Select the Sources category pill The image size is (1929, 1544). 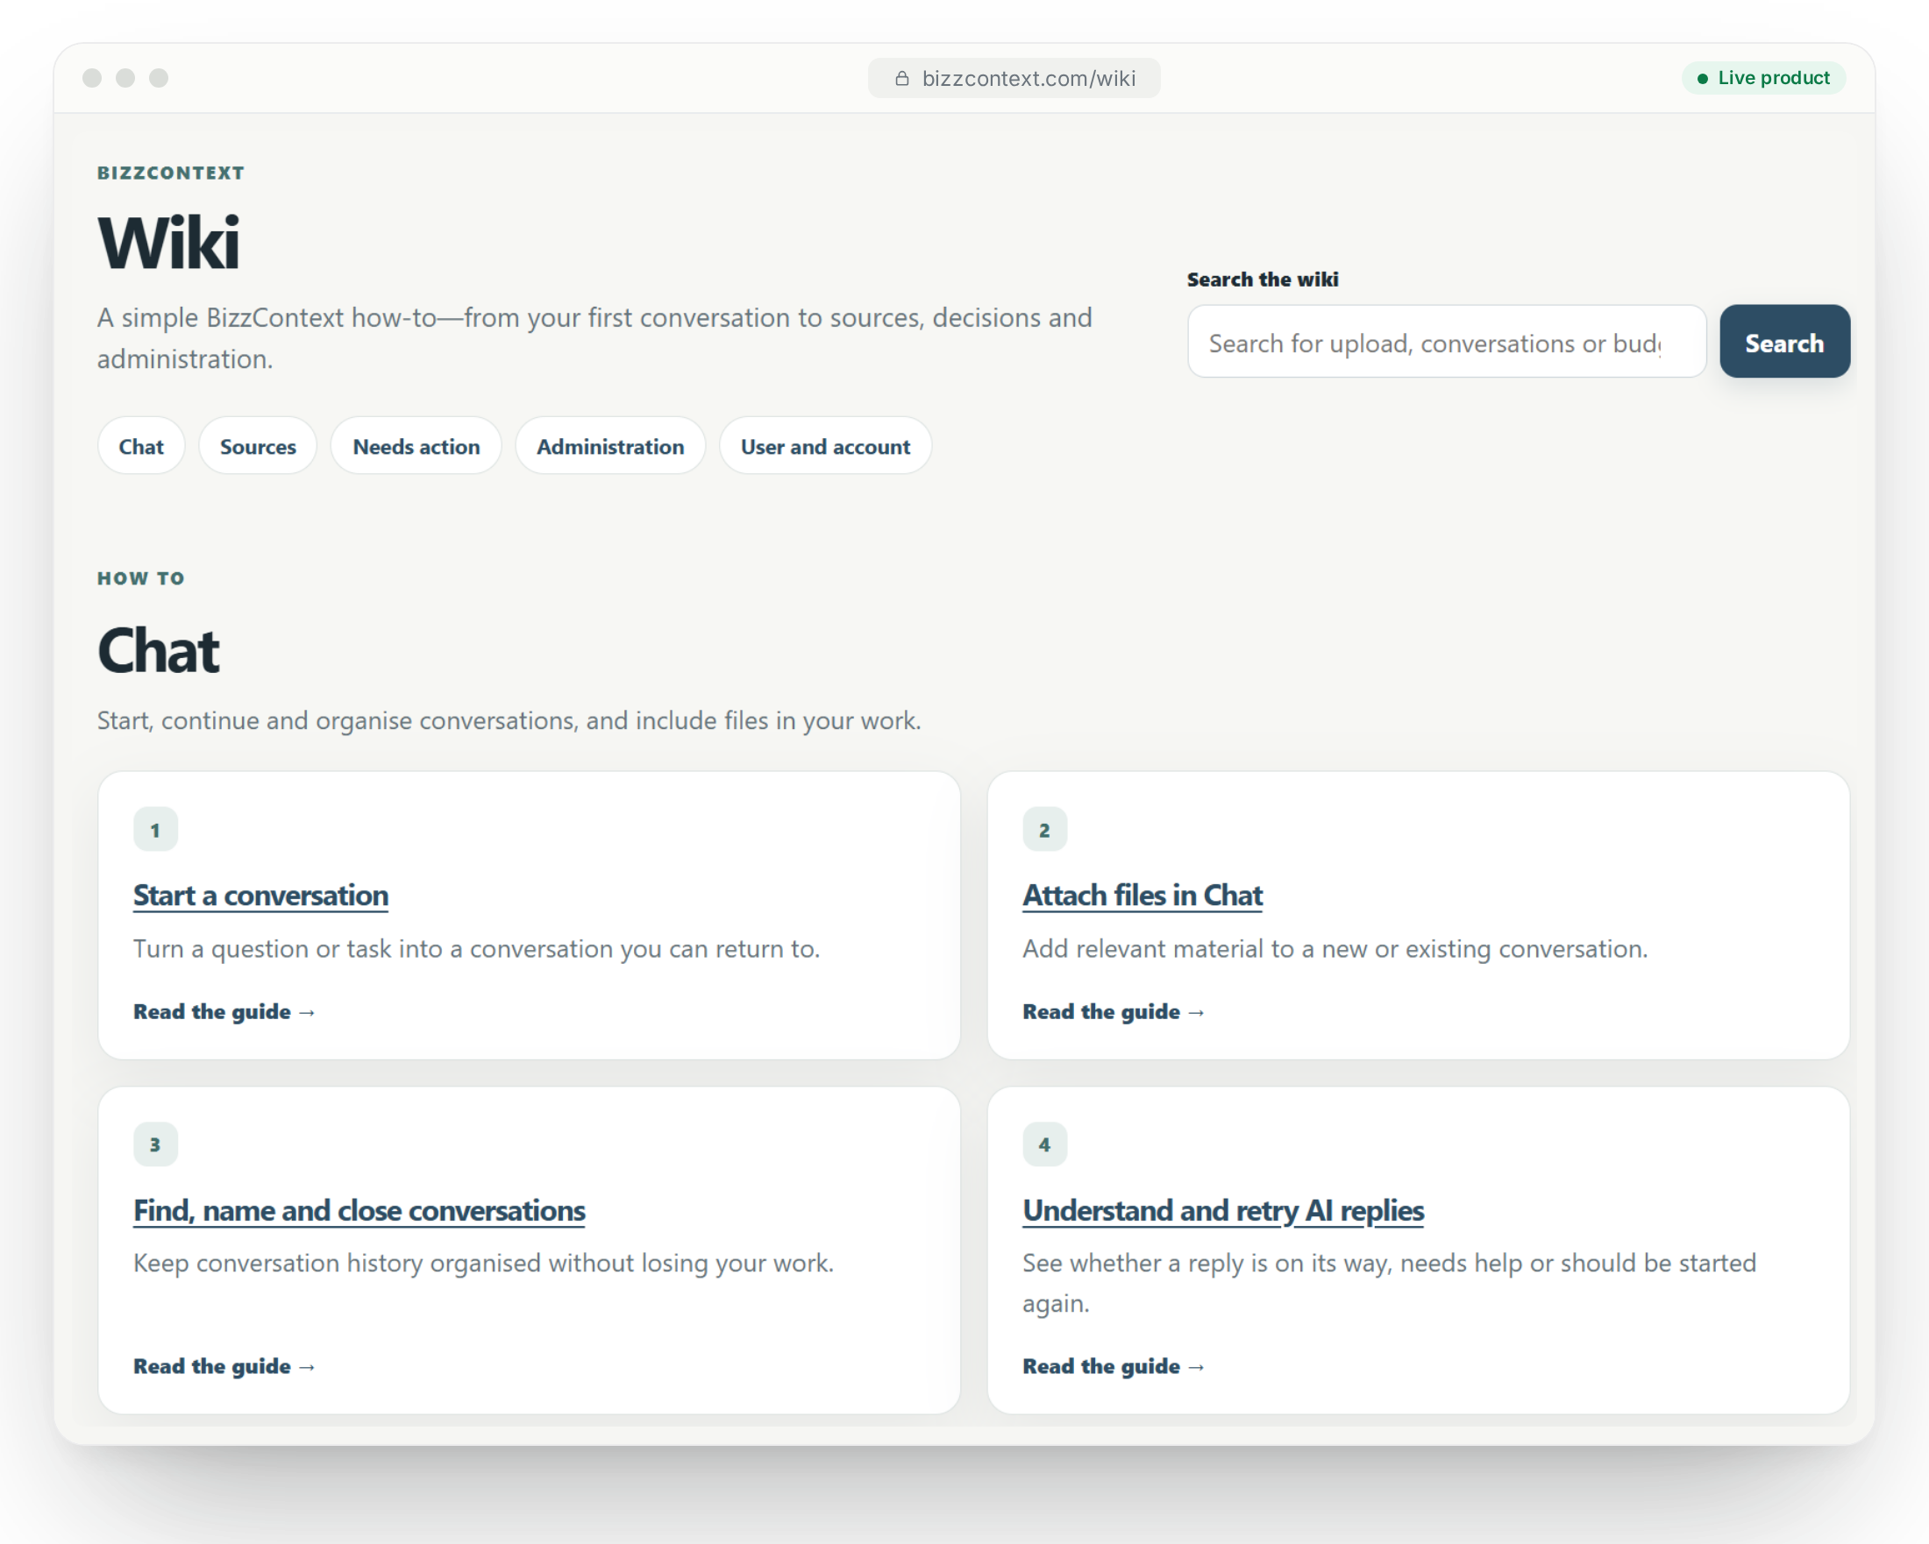coord(258,445)
